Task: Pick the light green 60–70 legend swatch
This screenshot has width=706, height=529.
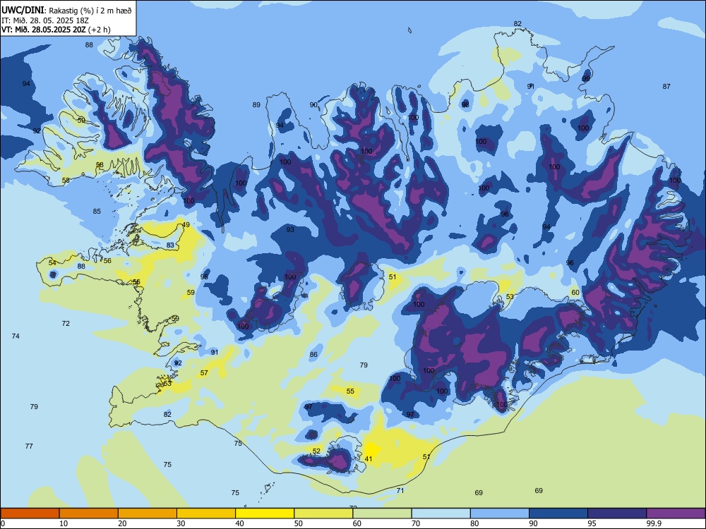Action: click(382, 513)
